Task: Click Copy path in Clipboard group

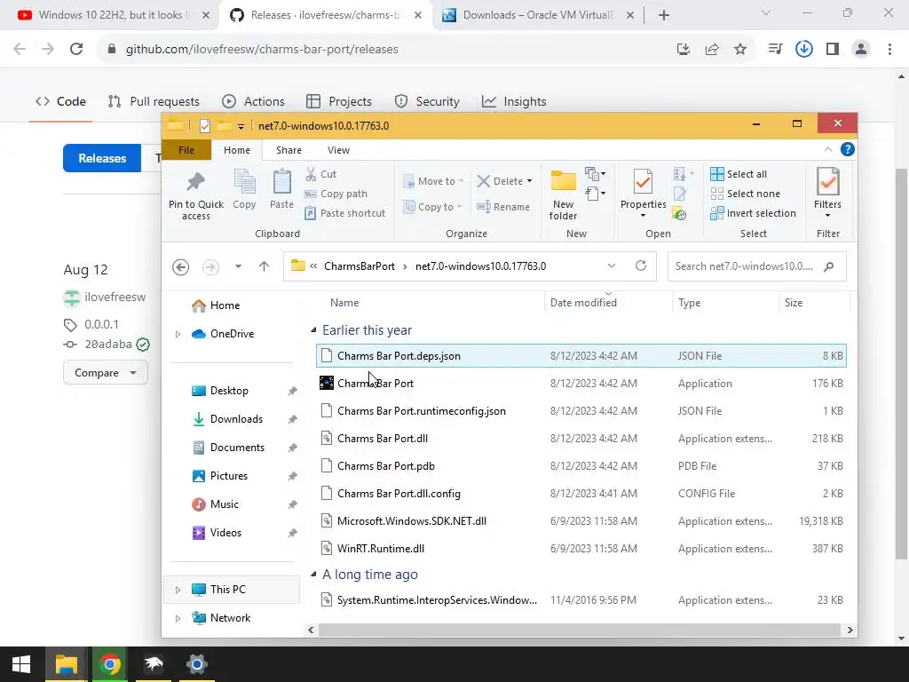Action: (x=336, y=194)
